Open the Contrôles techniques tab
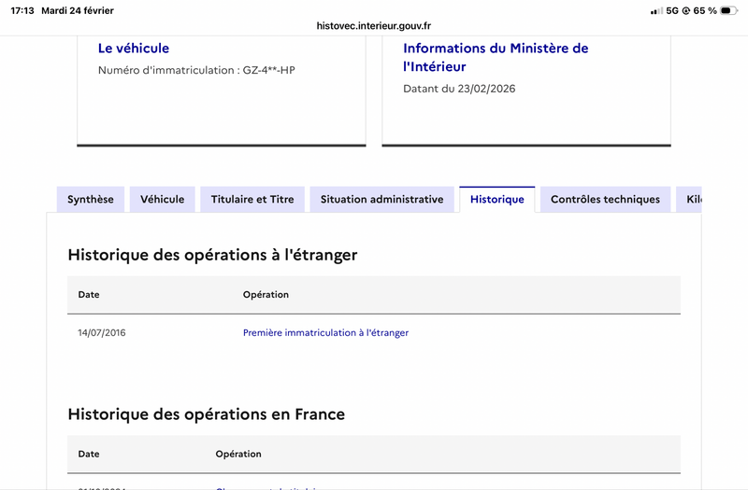 (605, 200)
